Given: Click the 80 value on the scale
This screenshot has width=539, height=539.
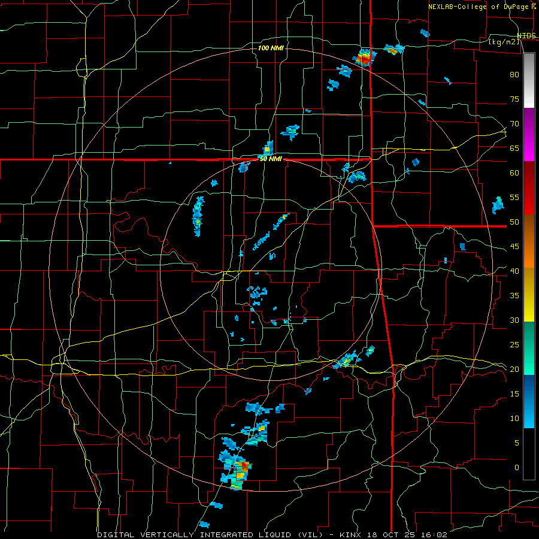Looking at the screenshot, I should click(x=514, y=75).
